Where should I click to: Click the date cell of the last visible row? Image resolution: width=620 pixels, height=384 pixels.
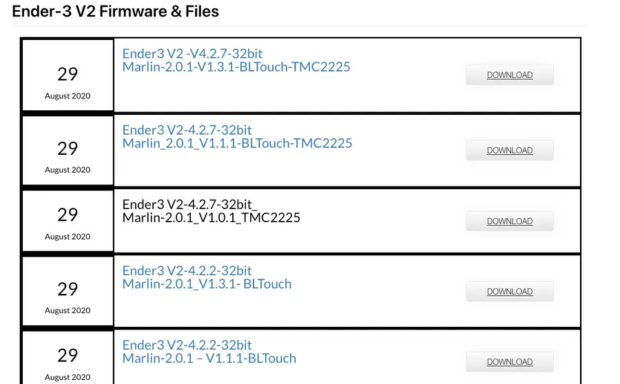68,358
